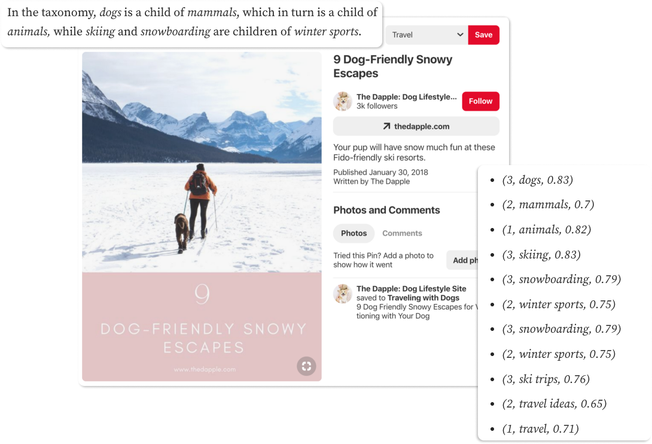Screen dimensions: 652x444
Task: Select the pink Dog-Friendly Snowy Escapes banner
Action: click(202, 327)
